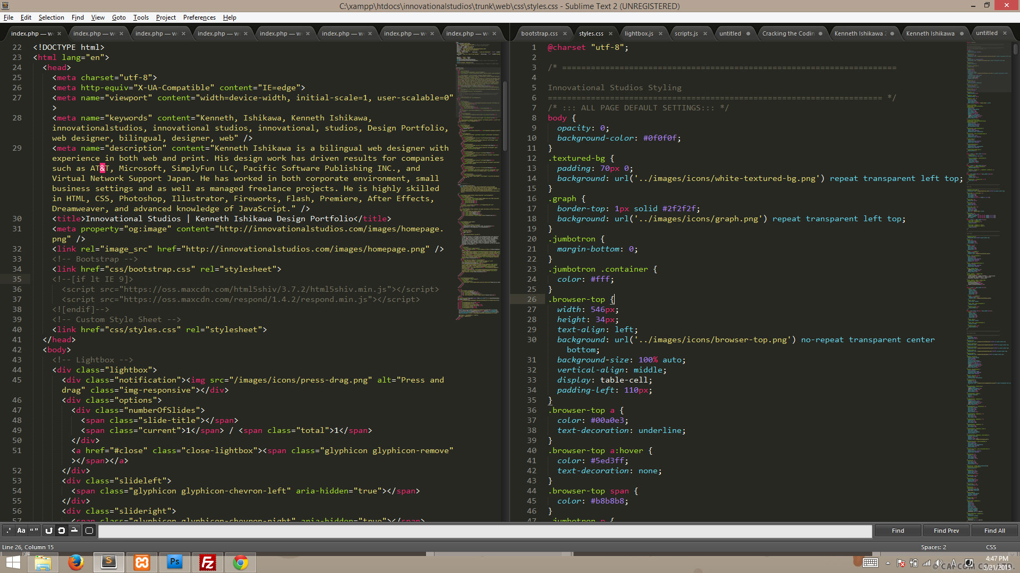Close the styles.css tab
The width and height of the screenshot is (1020, 573).
(610, 33)
